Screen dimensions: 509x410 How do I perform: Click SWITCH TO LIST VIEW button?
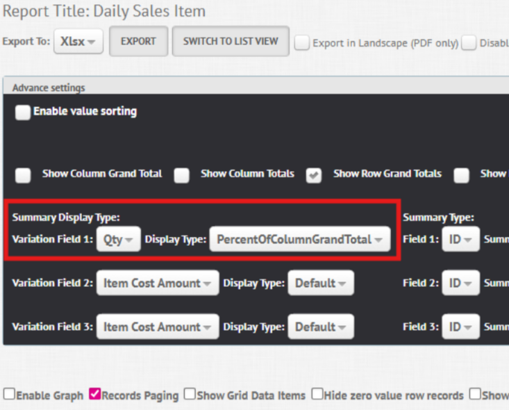click(231, 41)
